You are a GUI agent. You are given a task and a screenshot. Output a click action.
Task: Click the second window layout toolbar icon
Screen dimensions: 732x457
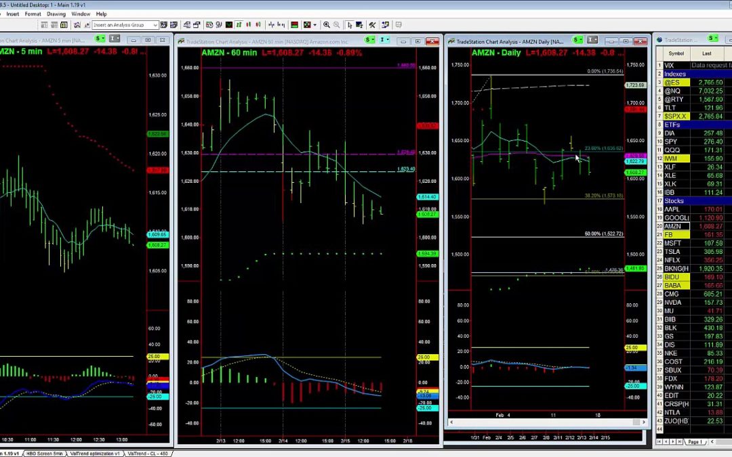[x=54, y=25]
